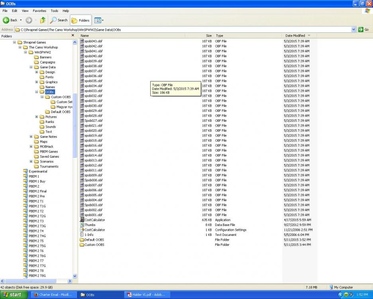
Task: Open the Views dropdown button
Action: (98, 20)
